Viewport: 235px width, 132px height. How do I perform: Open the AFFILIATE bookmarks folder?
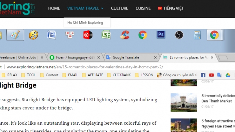click(x=93, y=75)
